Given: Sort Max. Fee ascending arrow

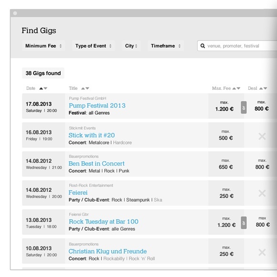Looking at the screenshot, I should [x=234, y=88].
